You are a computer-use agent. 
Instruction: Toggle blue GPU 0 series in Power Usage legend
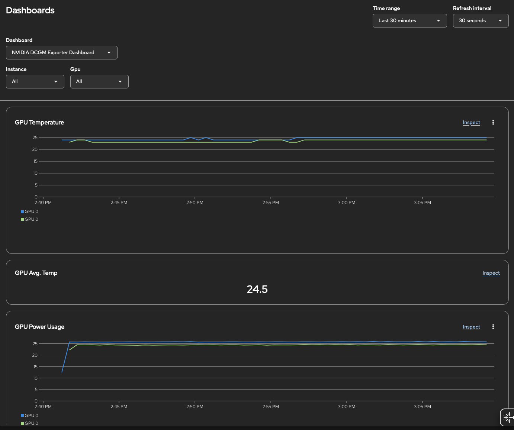[29, 416]
